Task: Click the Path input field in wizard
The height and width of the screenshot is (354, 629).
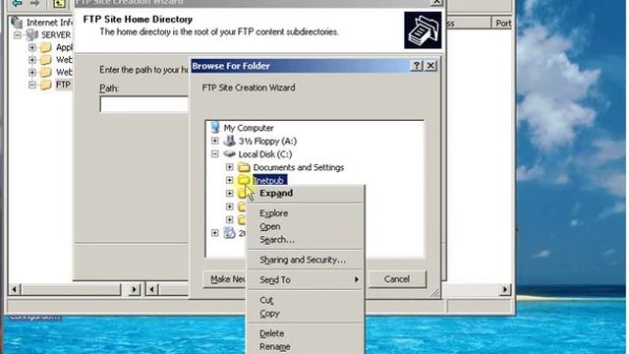Action: tap(144, 104)
